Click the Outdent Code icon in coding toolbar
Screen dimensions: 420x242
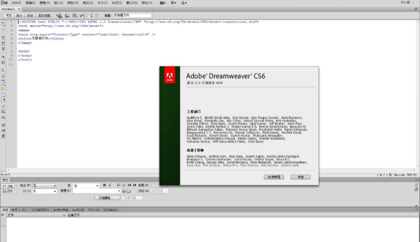pyautogui.click(x=3, y=131)
